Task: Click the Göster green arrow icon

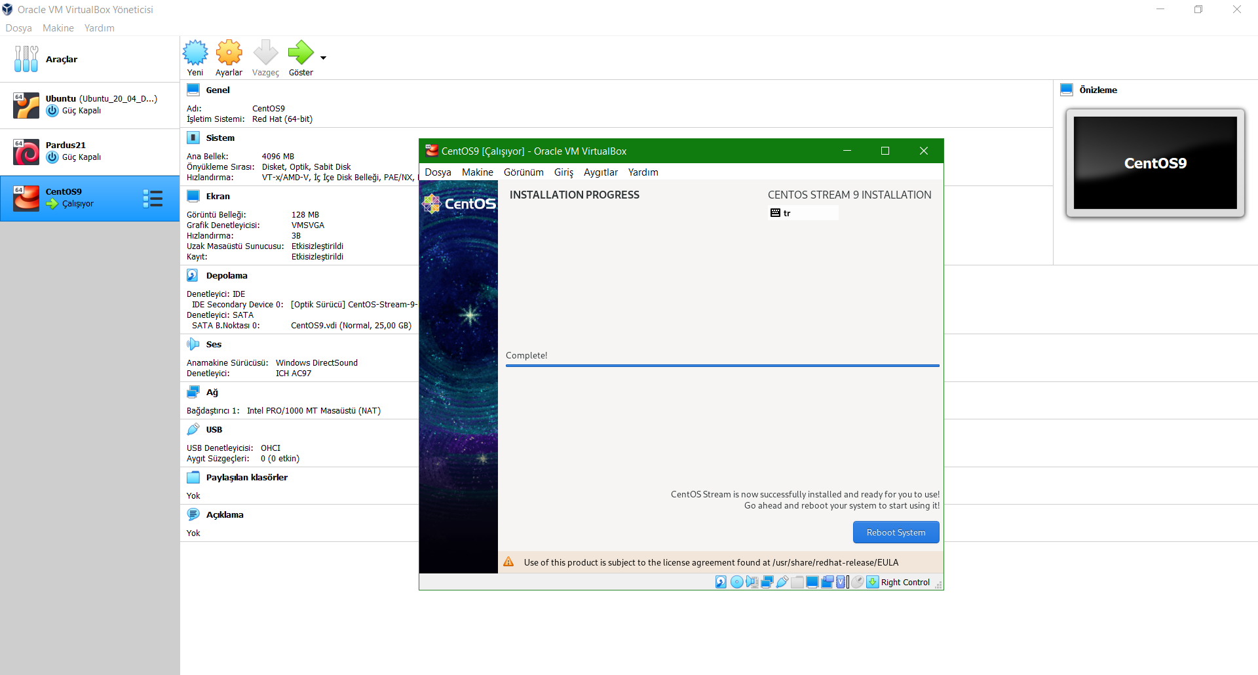Action: click(x=301, y=52)
